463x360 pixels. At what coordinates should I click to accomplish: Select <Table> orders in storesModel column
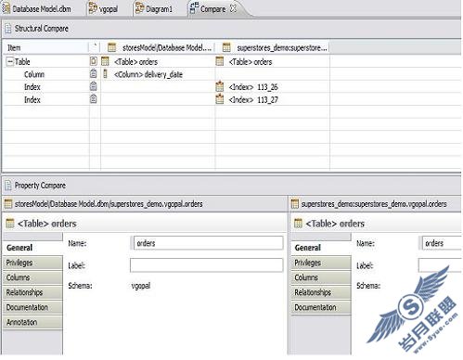point(135,62)
